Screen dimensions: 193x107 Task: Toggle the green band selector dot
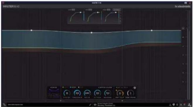click(63, 87)
